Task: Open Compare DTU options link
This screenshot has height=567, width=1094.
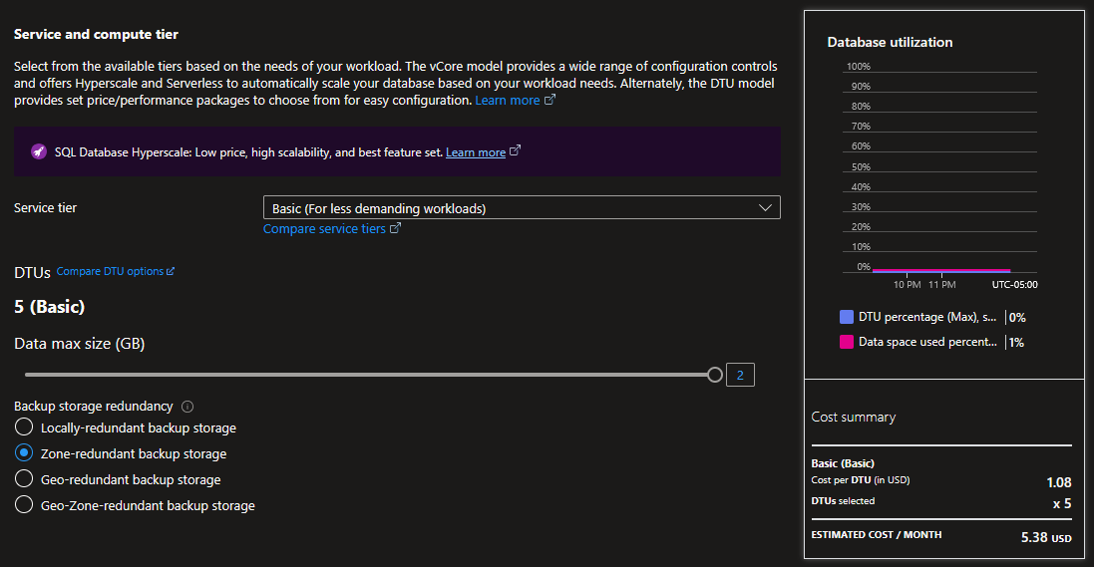Action: pos(115,271)
